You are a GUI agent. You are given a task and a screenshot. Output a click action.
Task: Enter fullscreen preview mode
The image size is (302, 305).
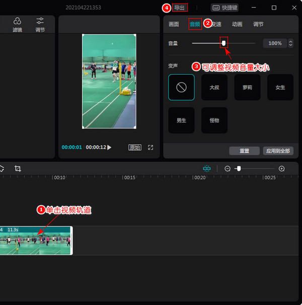click(150, 147)
